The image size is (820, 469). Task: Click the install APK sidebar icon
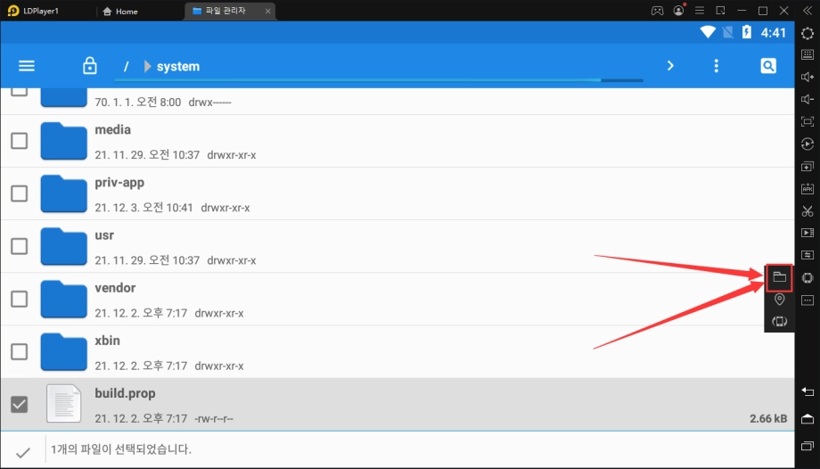click(808, 188)
